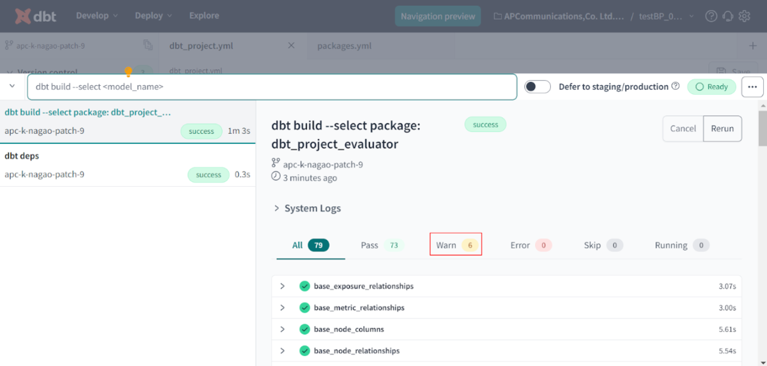767x366 pixels.
Task: Click the copy branch name icon
Action: point(148,45)
